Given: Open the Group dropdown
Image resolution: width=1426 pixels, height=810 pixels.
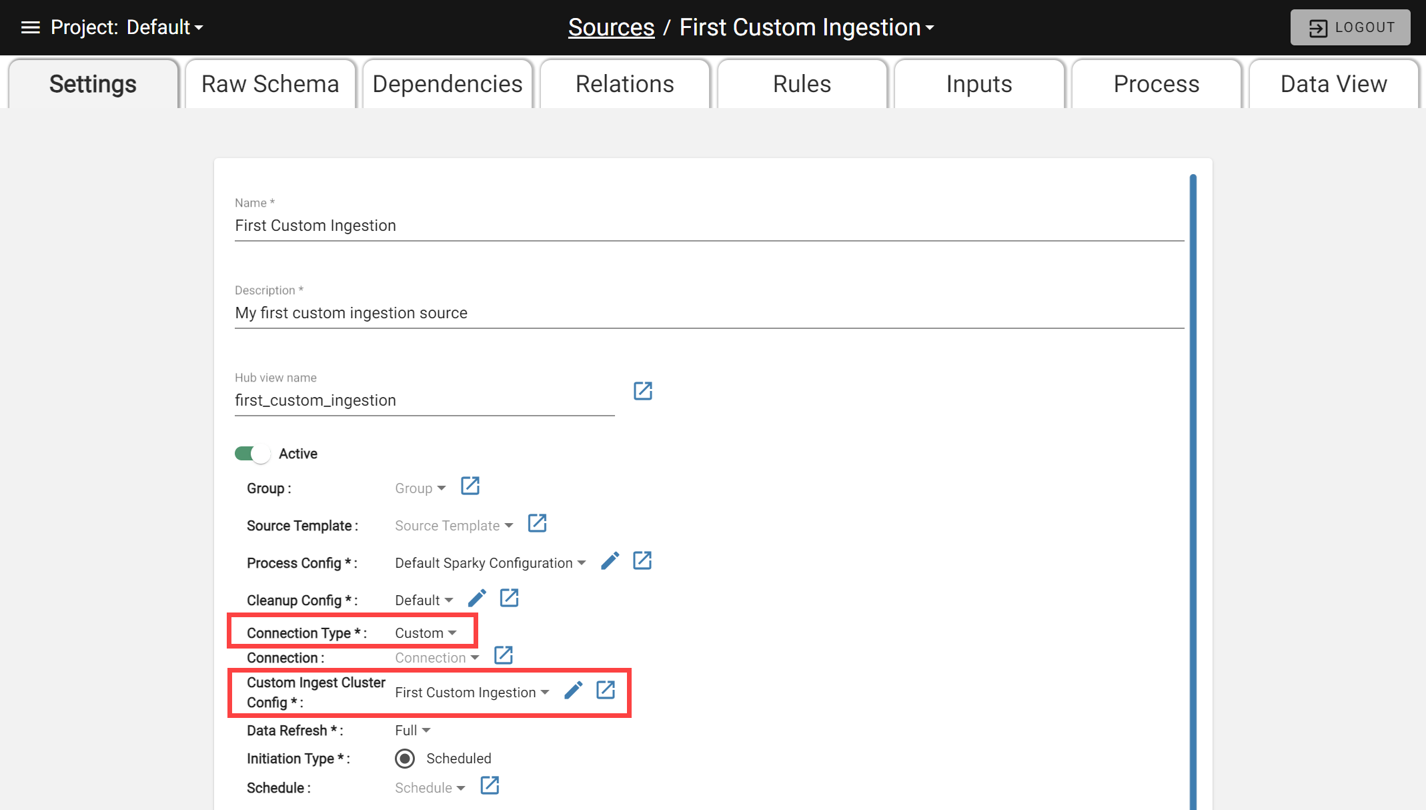Looking at the screenshot, I should 420,488.
